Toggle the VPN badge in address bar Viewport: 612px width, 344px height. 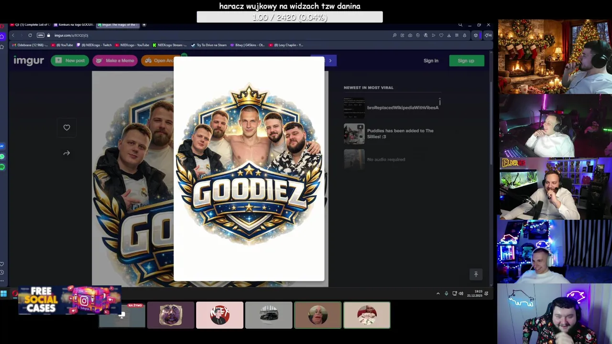coord(41,35)
